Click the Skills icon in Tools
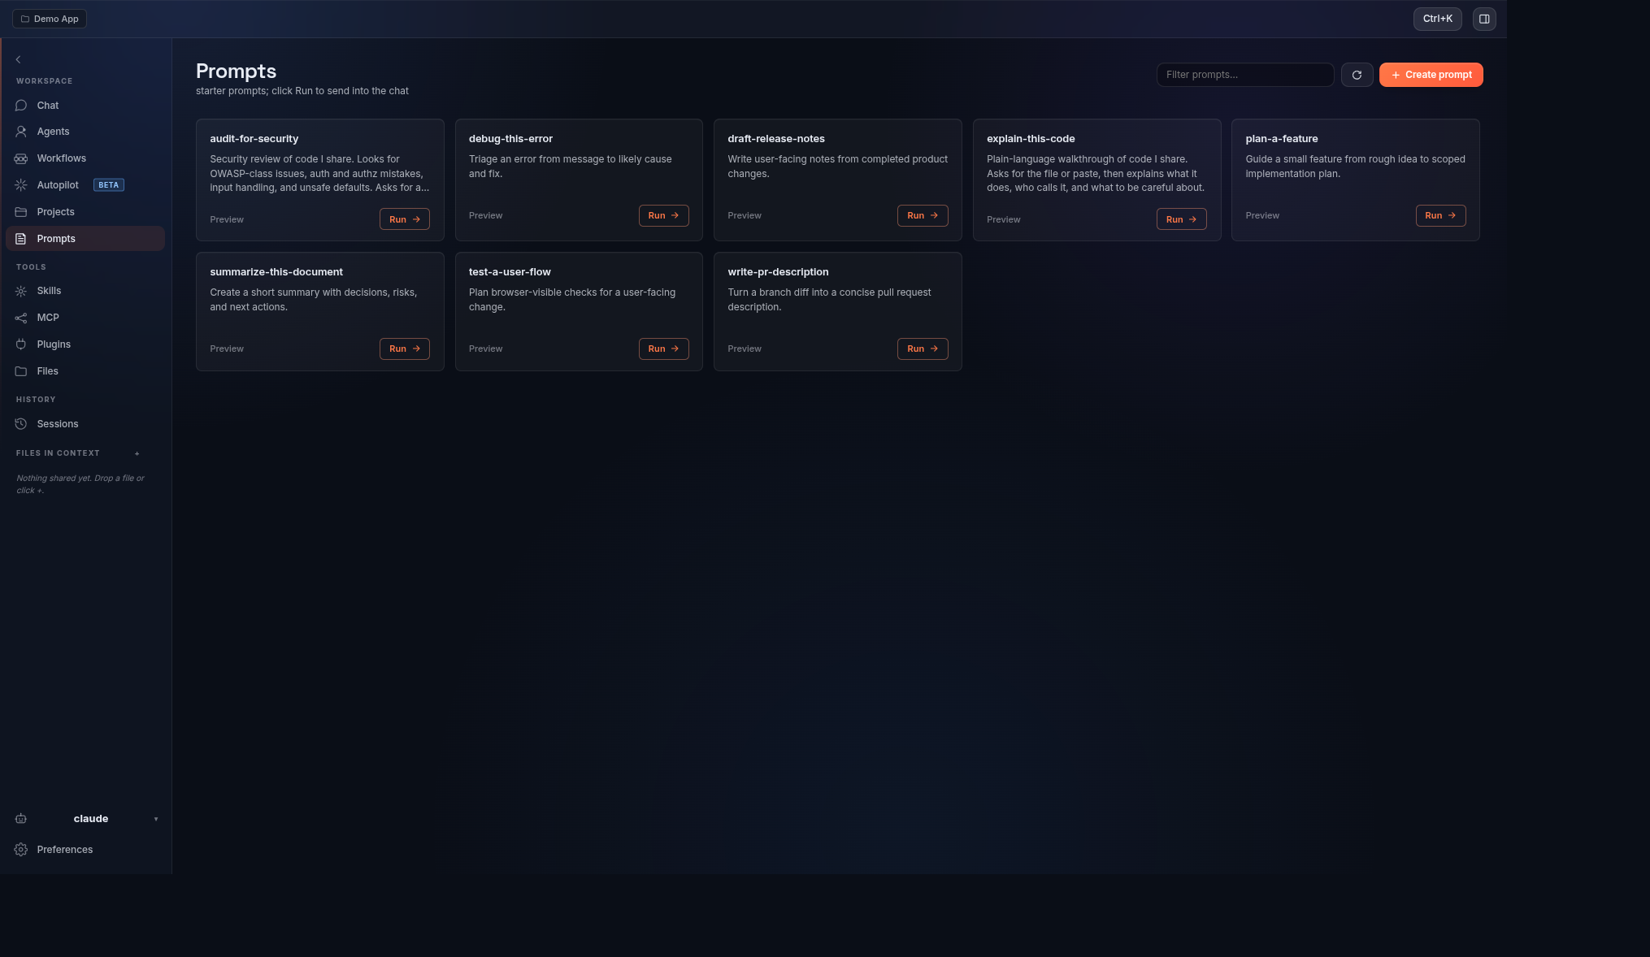Viewport: 1650px width, 957px height. tap(21, 291)
